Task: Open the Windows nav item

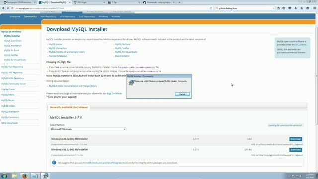Action: pyautogui.click(x=103, y=16)
